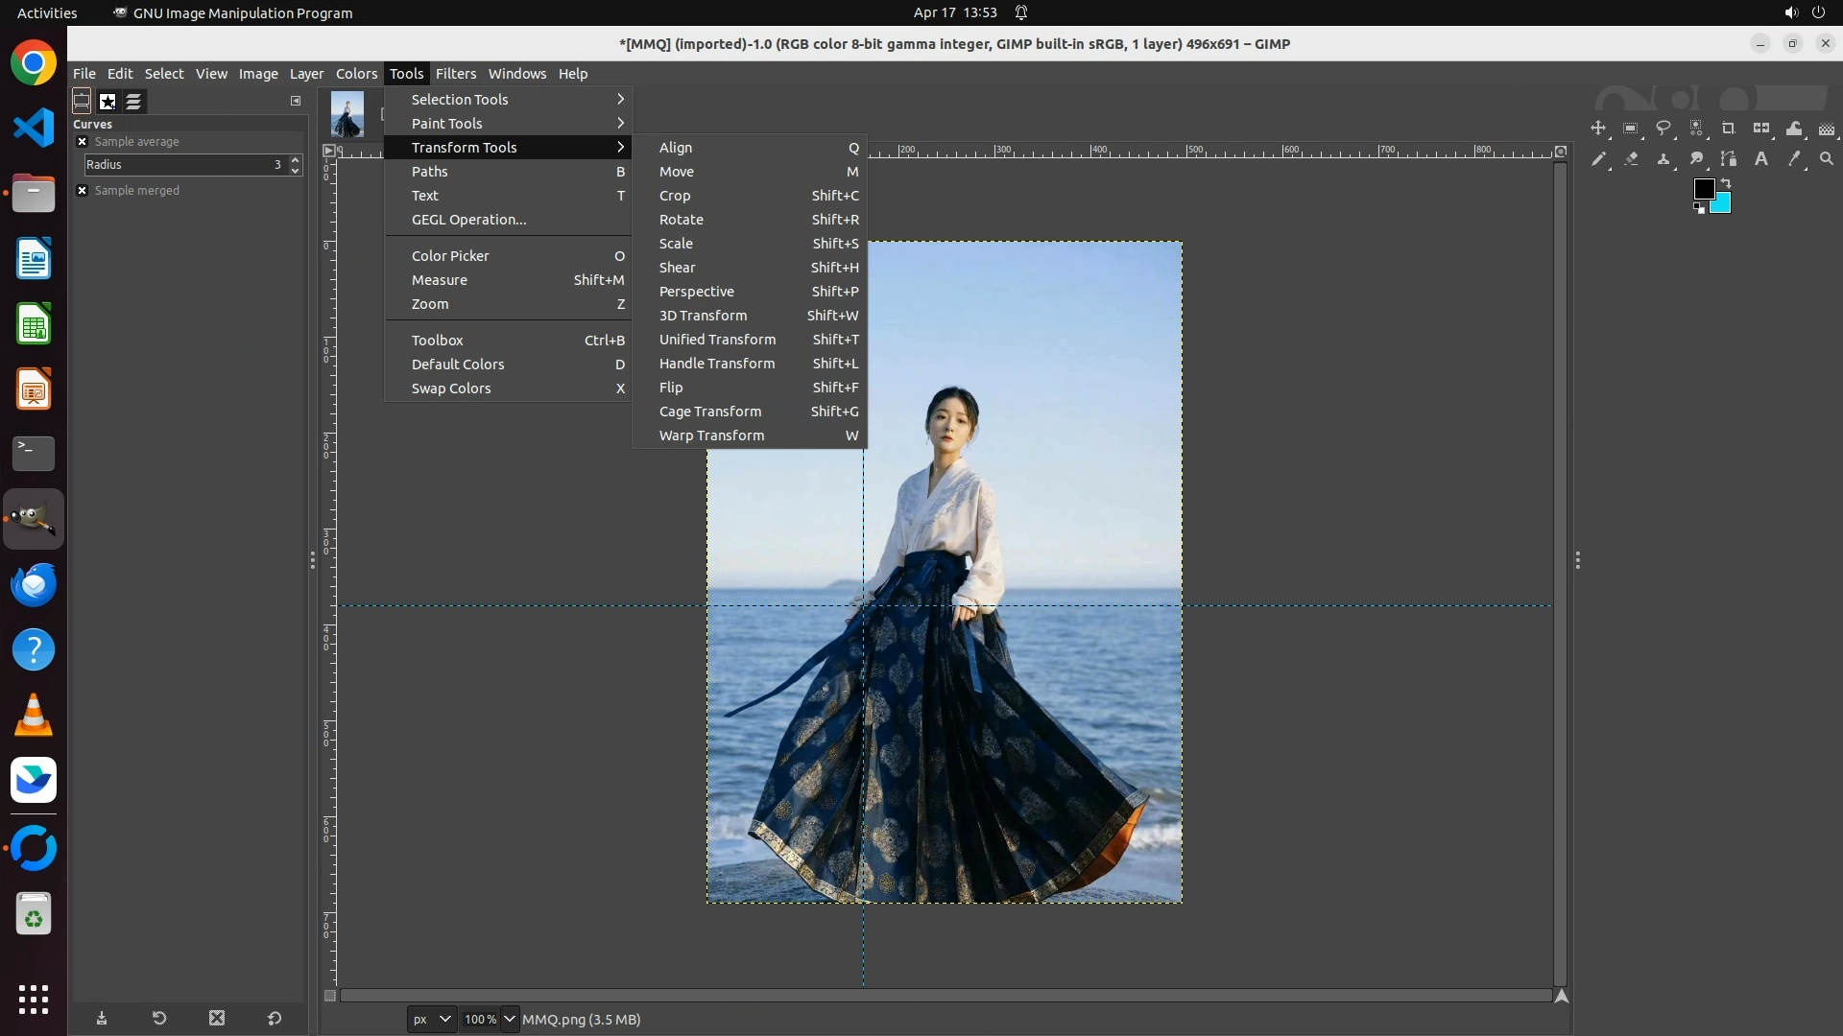Select the Text tool icon

[x=1761, y=159]
